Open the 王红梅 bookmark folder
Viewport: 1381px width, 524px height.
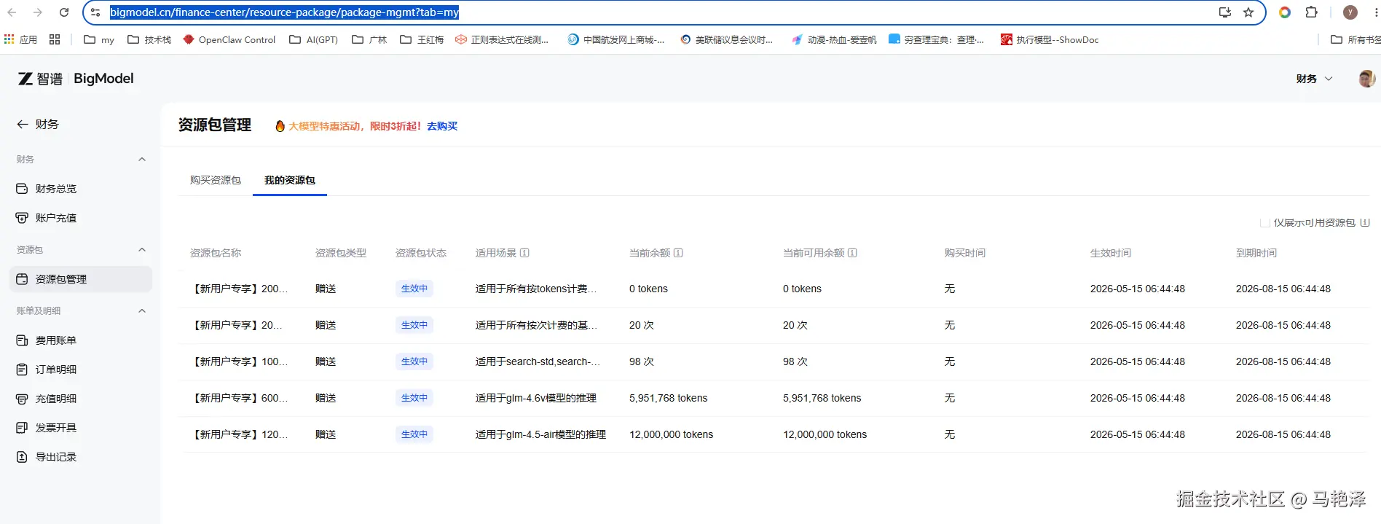coord(422,39)
